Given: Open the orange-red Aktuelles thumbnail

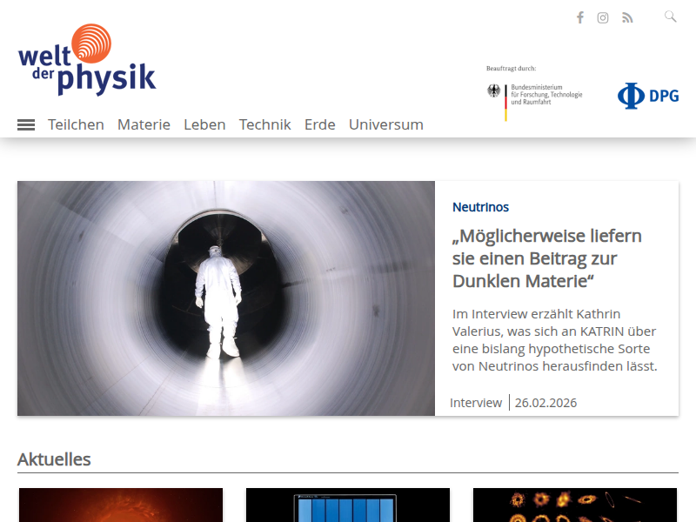Looking at the screenshot, I should click(121, 505).
